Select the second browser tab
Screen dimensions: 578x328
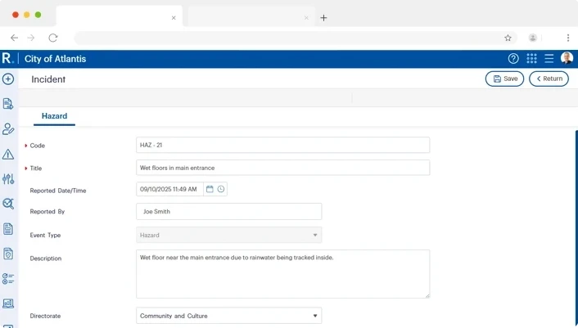click(251, 17)
